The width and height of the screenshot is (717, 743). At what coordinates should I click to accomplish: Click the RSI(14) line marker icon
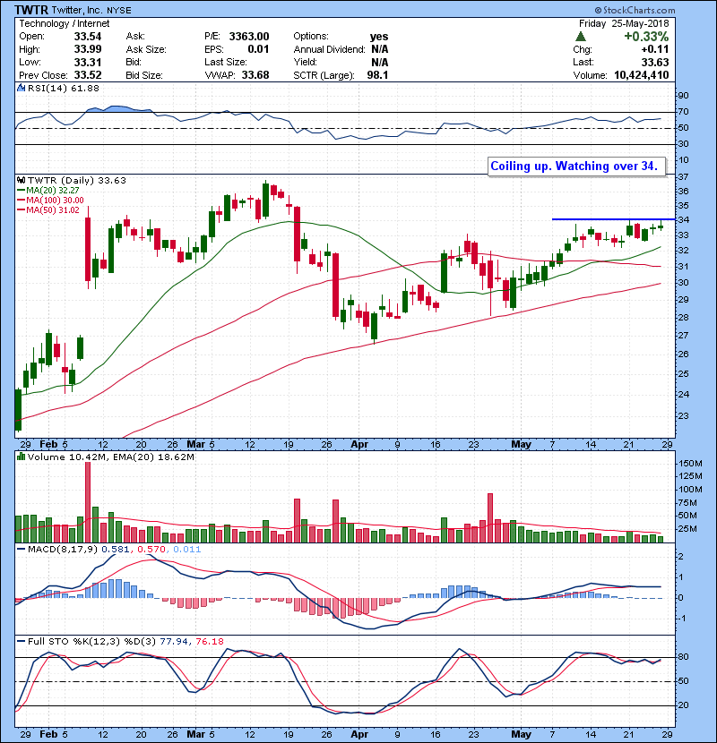[x=21, y=88]
